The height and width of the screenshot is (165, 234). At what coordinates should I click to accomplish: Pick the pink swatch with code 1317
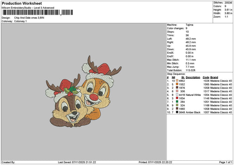click(x=177, y=91)
